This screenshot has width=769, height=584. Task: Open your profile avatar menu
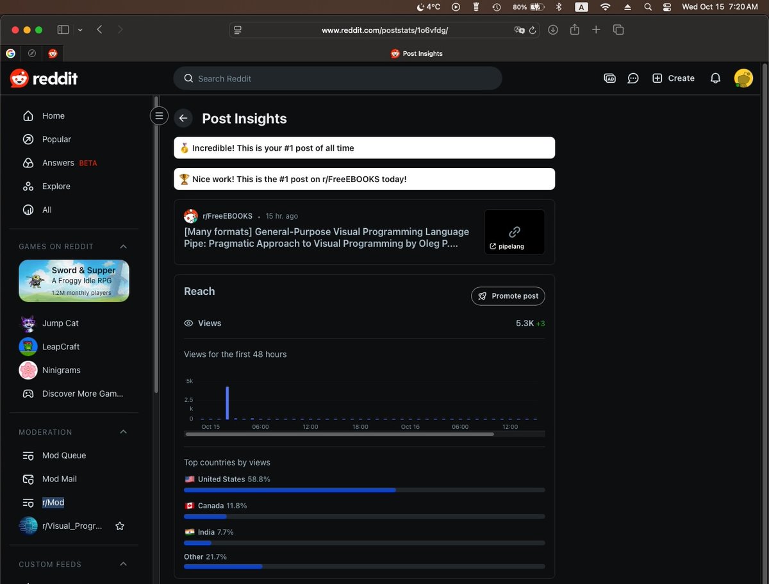pos(743,78)
